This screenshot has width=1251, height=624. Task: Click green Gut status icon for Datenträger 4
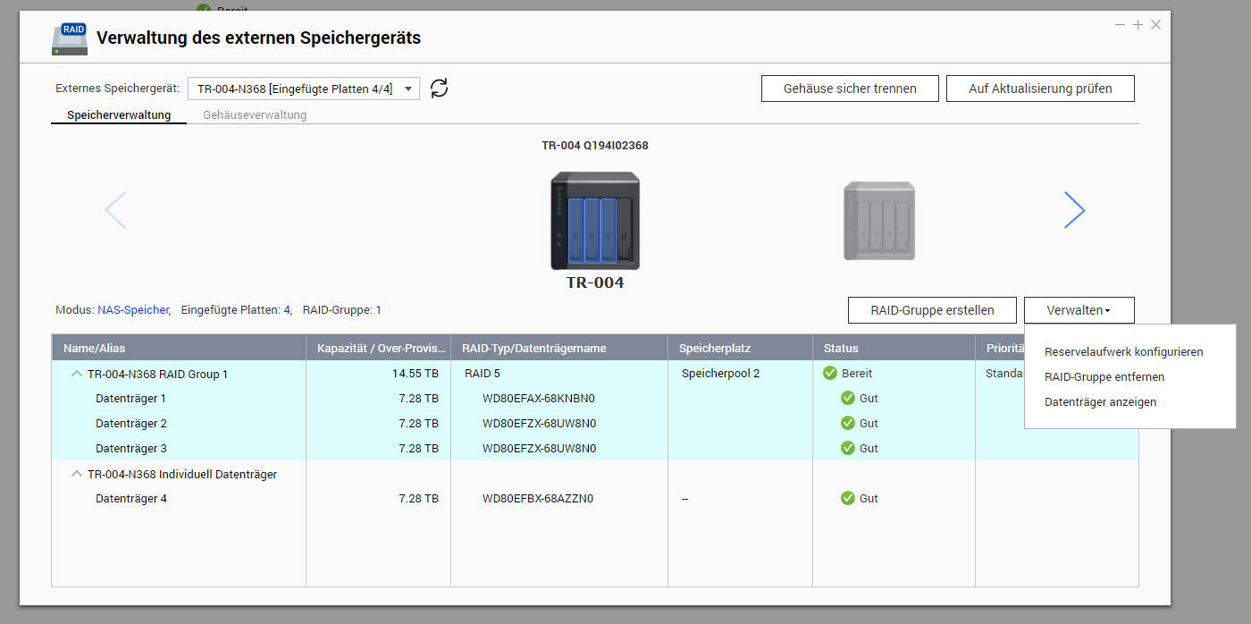click(x=848, y=498)
